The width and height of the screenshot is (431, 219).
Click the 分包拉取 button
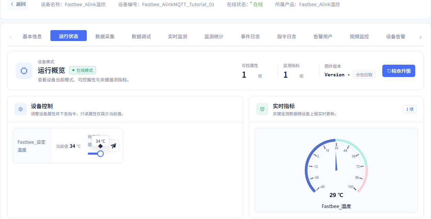364,75
